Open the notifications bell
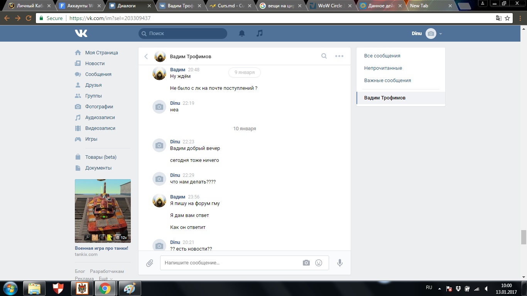This screenshot has height=296, width=527. click(x=242, y=34)
